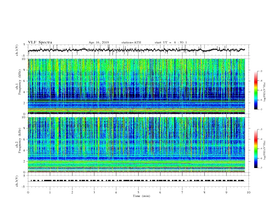Click the ch.2 spectrogram panel
This screenshot has width=280, height=216.
136,145
